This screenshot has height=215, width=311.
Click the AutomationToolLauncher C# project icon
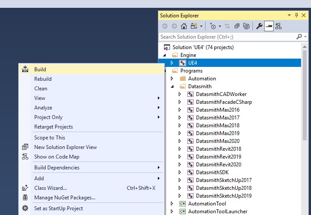click(x=183, y=212)
